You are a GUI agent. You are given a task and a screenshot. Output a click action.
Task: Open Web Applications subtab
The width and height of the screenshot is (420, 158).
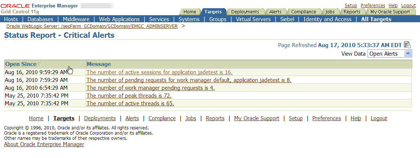[x=119, y=19]
